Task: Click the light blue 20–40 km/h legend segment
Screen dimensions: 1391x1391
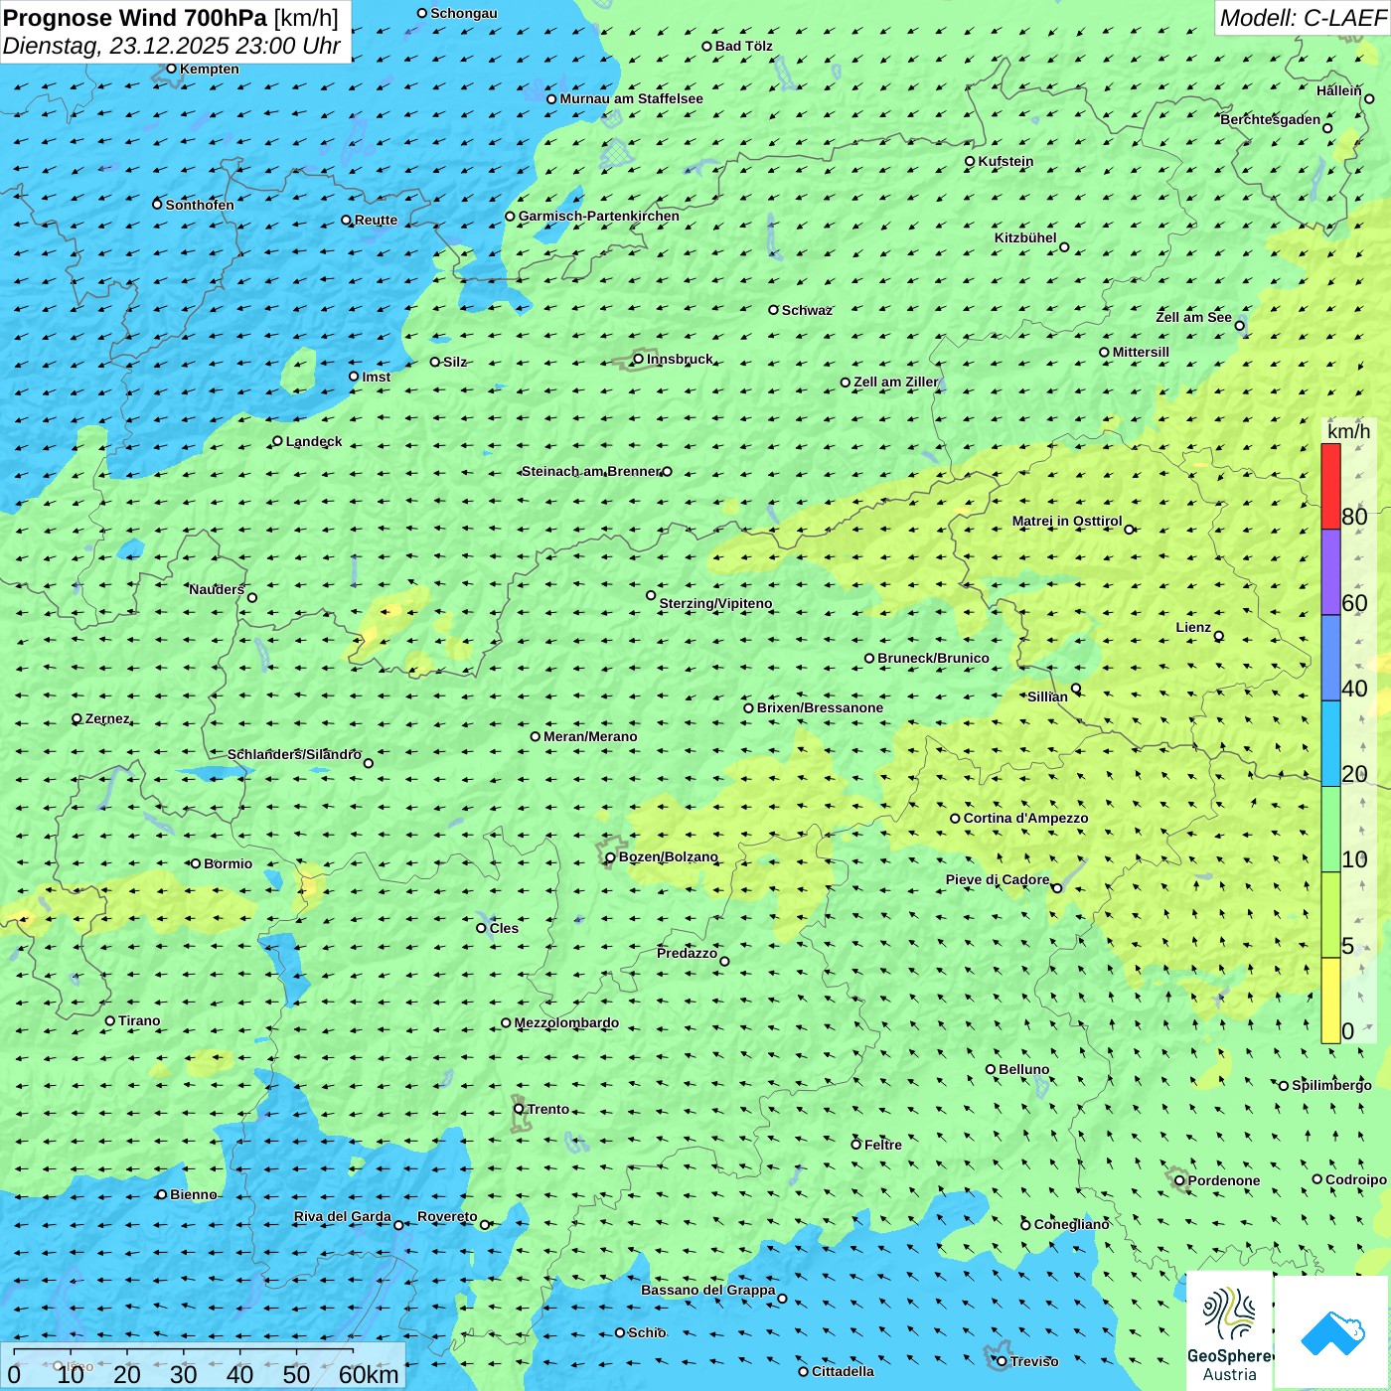Action: [x=1330, y=743]
